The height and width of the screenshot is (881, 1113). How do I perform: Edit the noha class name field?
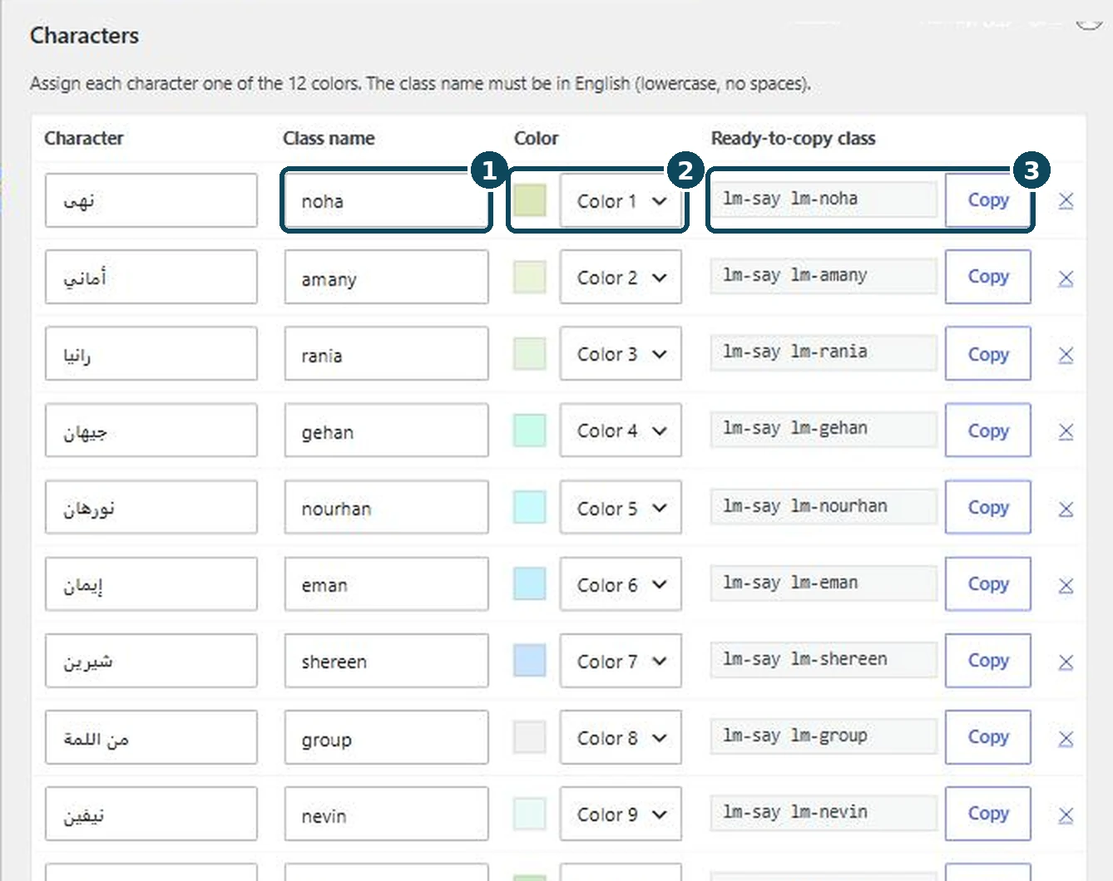(386, 200)
